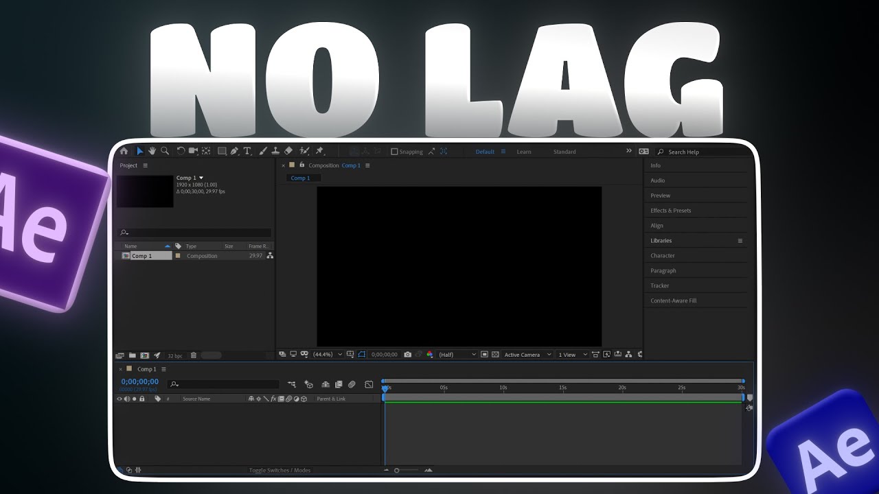Click Toggle Switches / Modes button
Image resolution: width=879 pixels, height=494 pixels.
[279, 470]
